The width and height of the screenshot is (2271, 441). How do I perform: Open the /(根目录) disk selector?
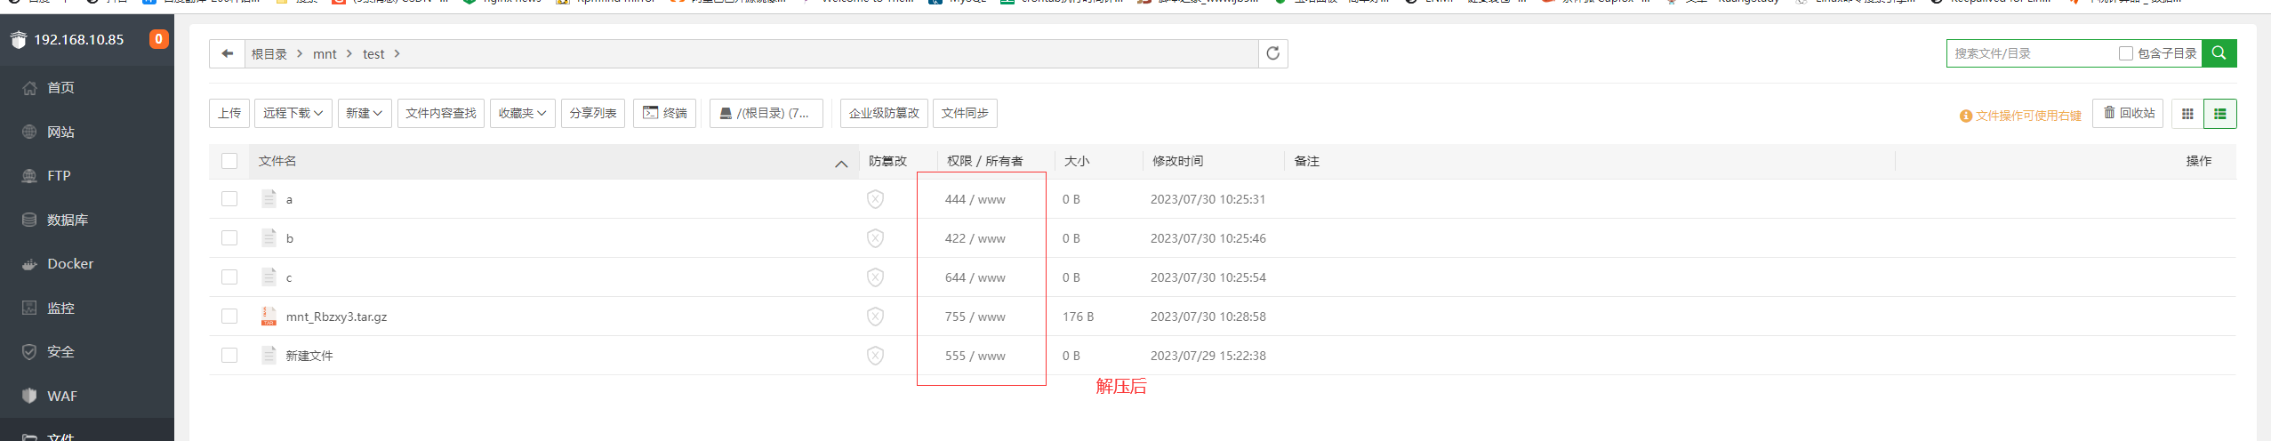tap(766, 113)
